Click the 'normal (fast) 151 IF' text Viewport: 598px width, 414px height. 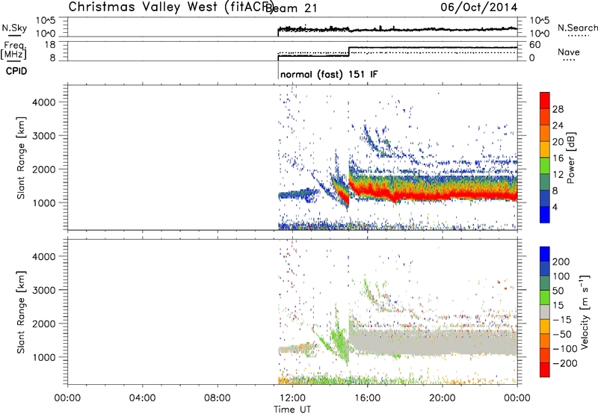329,74
